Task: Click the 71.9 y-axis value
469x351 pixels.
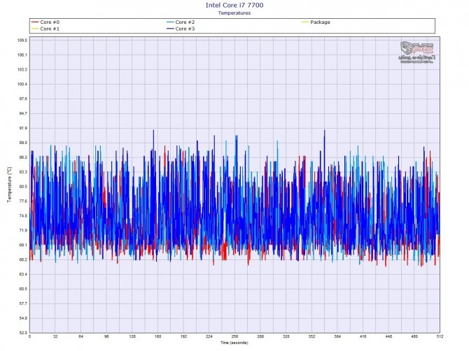Action: [x=23, y=231]
